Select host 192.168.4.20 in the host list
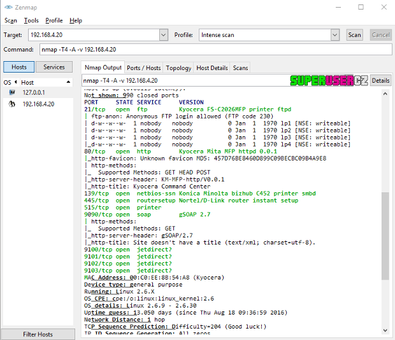The image size is (395, 340). [x=38, y=104]
